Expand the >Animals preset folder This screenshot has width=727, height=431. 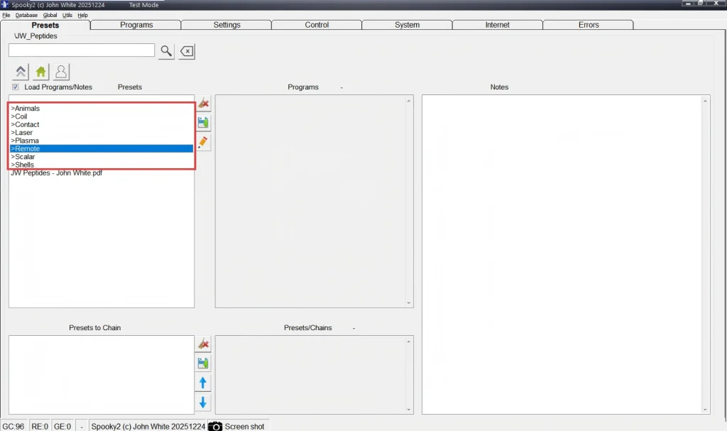pos(27,109)
